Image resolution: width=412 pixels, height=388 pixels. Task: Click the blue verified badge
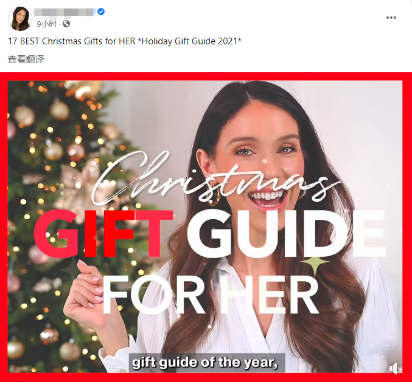(x=101, y=12)
